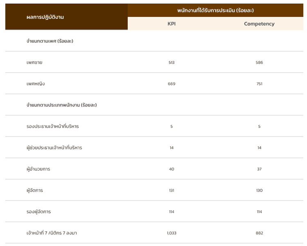
Task: Select KPI value 114 for รองผู้จัดการ
Action: click(172, 212)
